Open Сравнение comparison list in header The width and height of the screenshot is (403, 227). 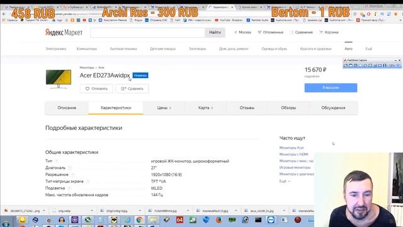pyautogui.click(x=302, y=32)
